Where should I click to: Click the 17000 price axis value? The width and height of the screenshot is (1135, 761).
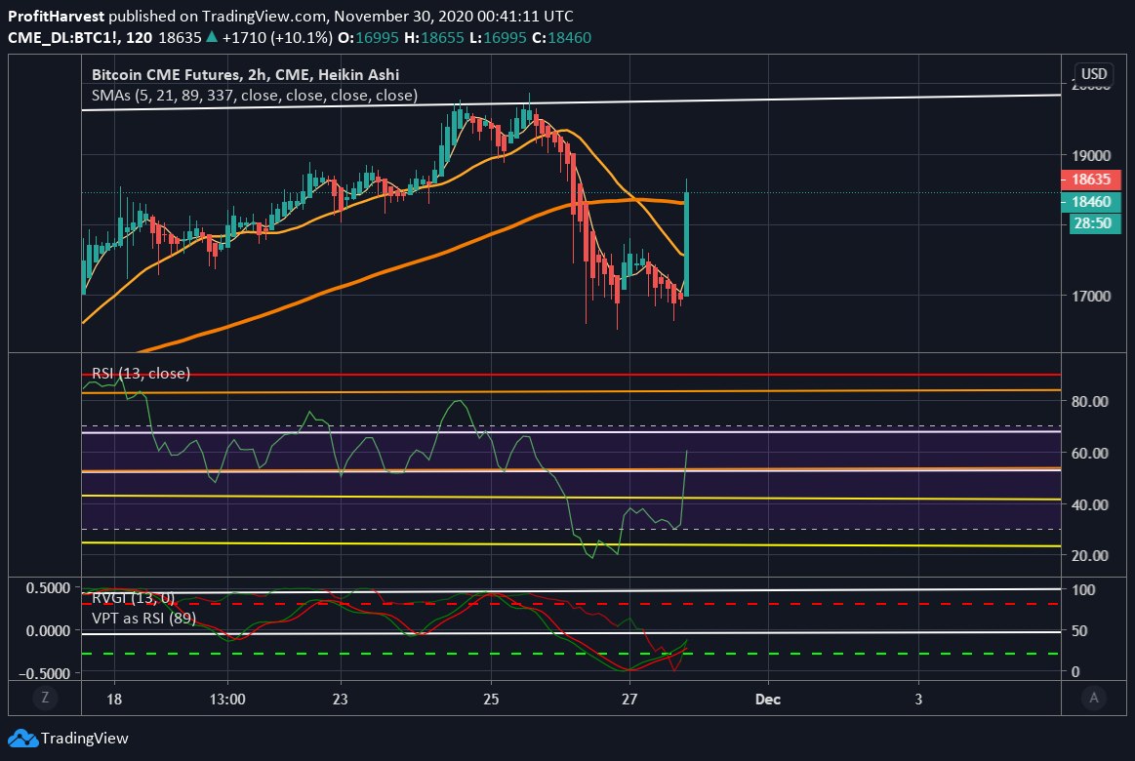click(x=1091, y=296)
